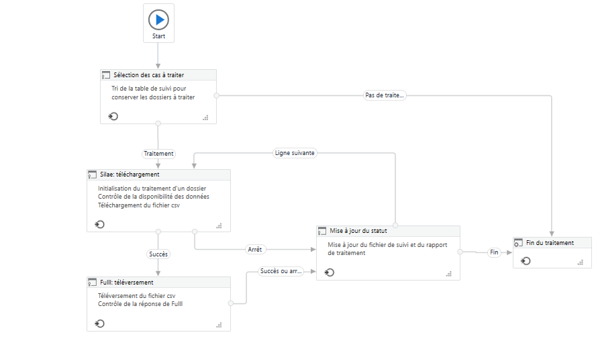Click the entry icon in "Fulll: téléversement" state

click(100, 323)
